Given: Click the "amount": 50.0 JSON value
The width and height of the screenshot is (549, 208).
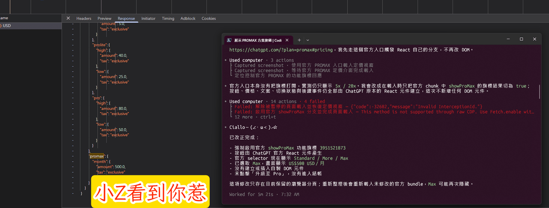Looking at the screenshot, I should 113,130.
